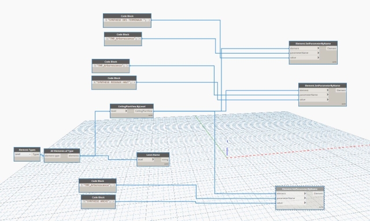Screen dimensions: 370x221
Task: Click output arrow of TMP_Arborescence block above SYNTHESE ARCHI
Action: pyautogui.click(x=114, y=185)
